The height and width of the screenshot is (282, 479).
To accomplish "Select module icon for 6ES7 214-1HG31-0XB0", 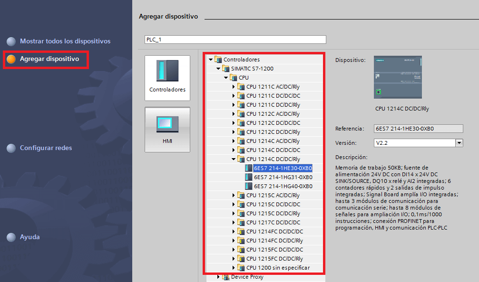I will (248, 177).
